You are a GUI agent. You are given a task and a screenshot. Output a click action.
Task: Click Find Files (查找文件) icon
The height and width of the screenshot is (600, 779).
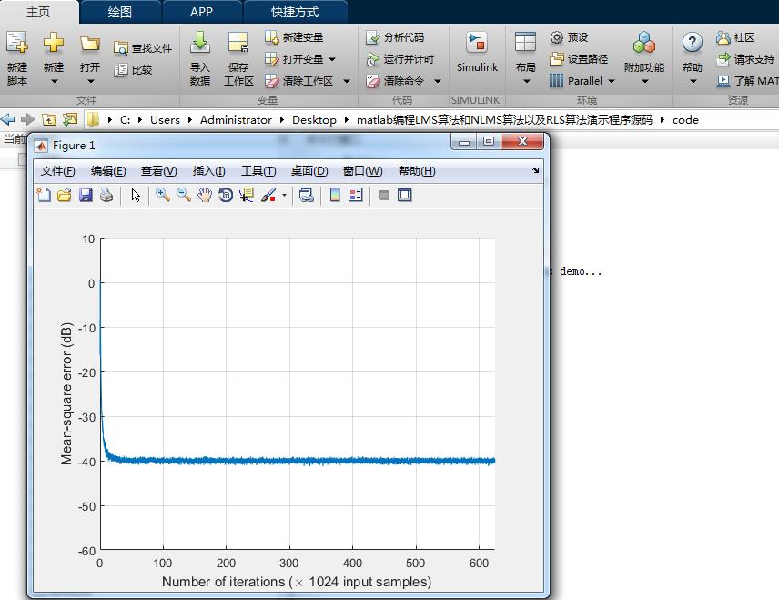tap(121, 48)
